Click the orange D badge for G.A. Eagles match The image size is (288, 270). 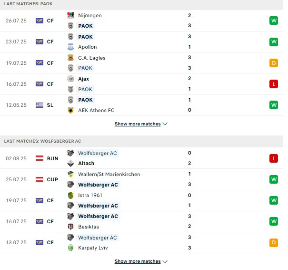click(274, 63)
